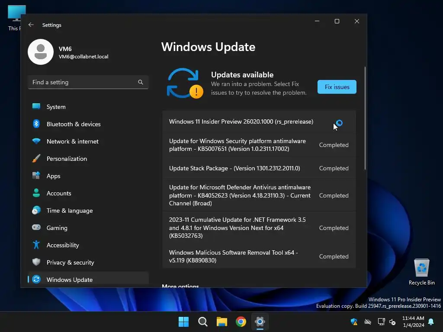Viewport: 443px width, 332px height.
Task: Click Completed status for Update Stack Package
Action: point(334,168)
